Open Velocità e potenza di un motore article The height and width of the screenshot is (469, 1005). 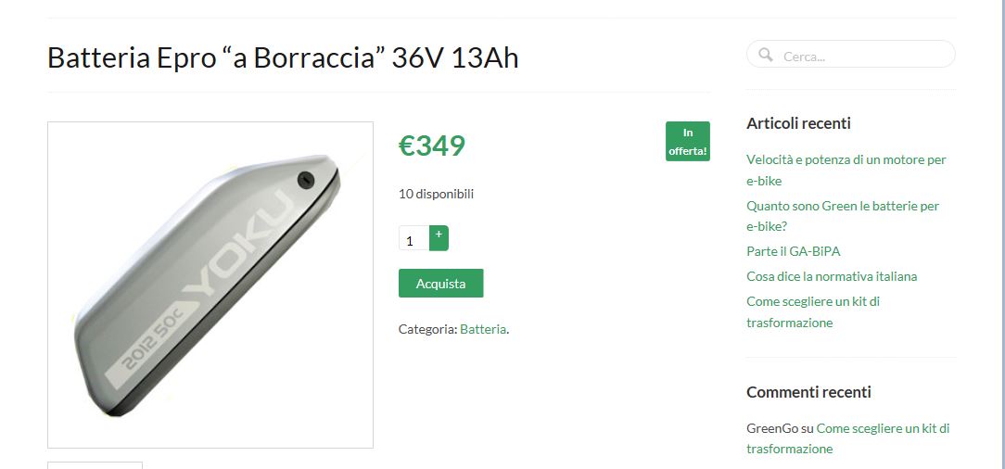coord(846,170)
